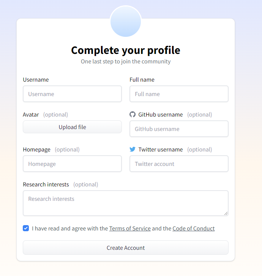Focus the Homepage input field
Image resolution: width=262 pixels, height=276 pixels.
[72, 164]
